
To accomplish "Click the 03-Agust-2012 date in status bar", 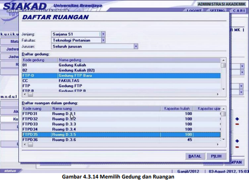I will 229,172.
